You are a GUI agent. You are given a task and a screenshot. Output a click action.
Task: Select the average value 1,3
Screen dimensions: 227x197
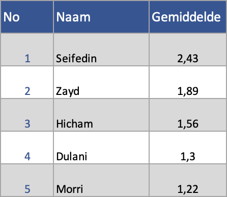point(188,156)
